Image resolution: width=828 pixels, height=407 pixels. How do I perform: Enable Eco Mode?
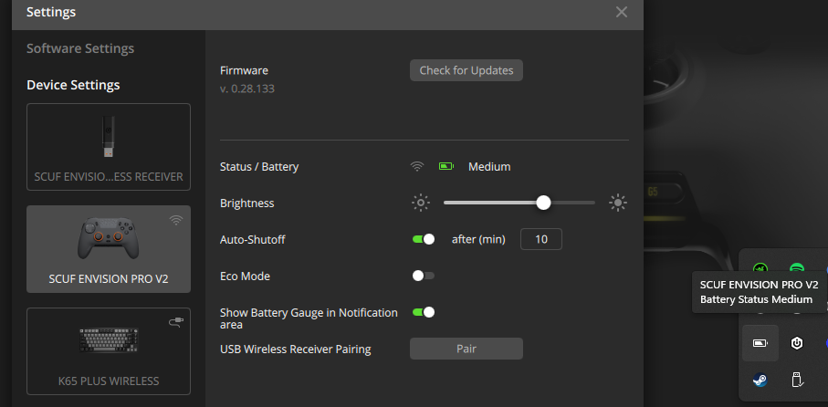(x=424, y=276)
